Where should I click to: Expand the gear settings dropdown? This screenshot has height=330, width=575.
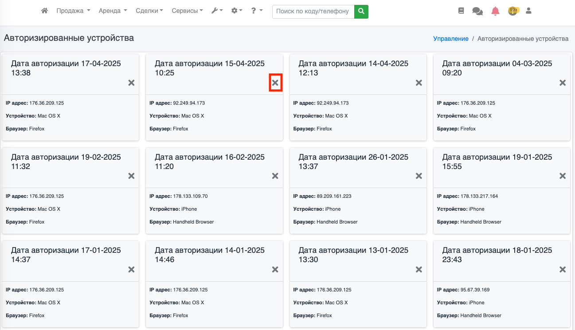(x=237, y=11)
